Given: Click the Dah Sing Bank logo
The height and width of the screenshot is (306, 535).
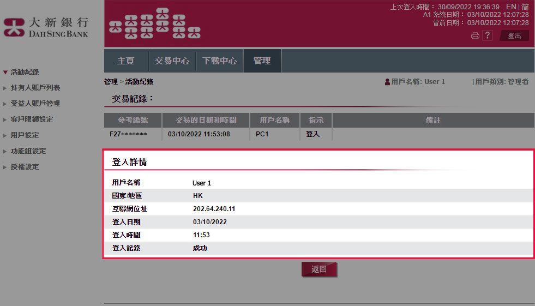Looking at the screenshot, I should coord(46,28).
